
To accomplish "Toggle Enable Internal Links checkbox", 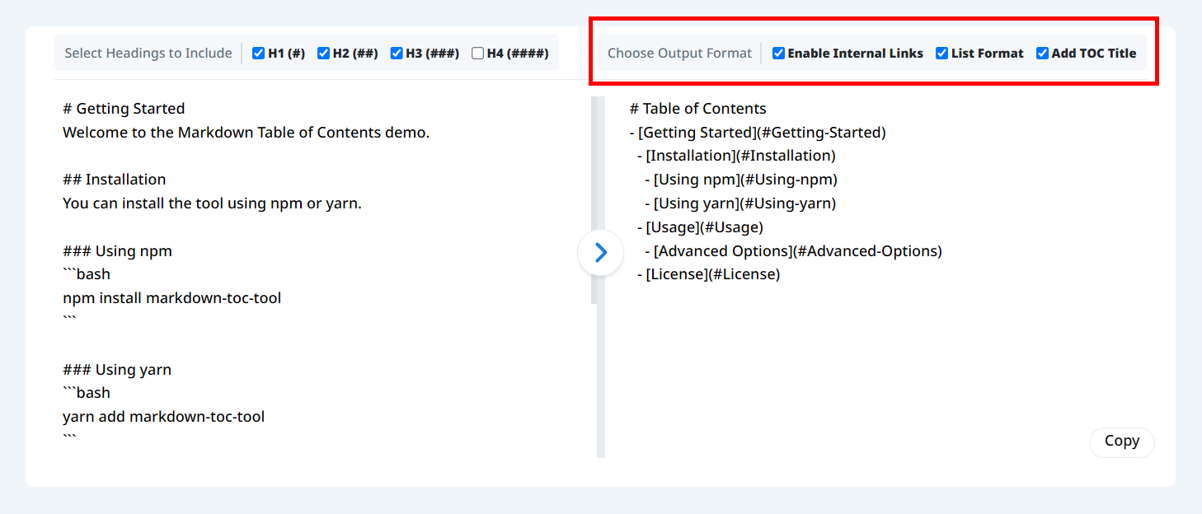I will click(778, 54).
